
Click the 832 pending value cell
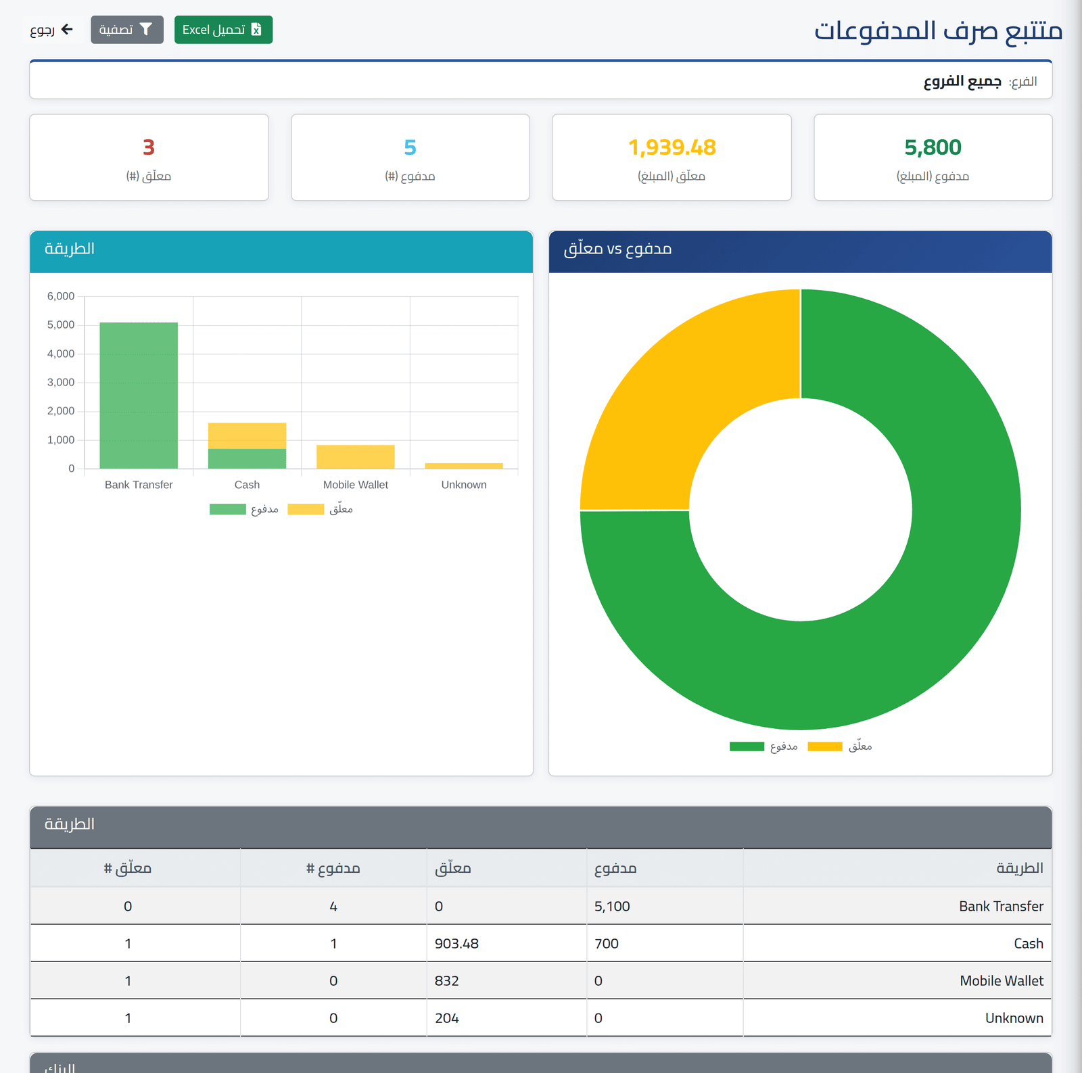(x=507, y=980)
